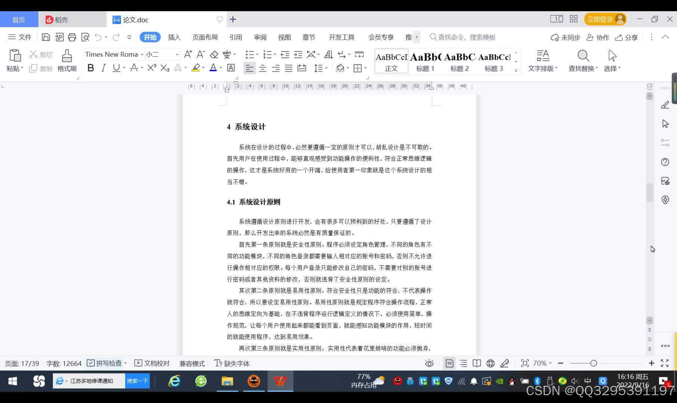Click the Print icon
The width and height of the screenshot is (677, 403).
point(72,37)
